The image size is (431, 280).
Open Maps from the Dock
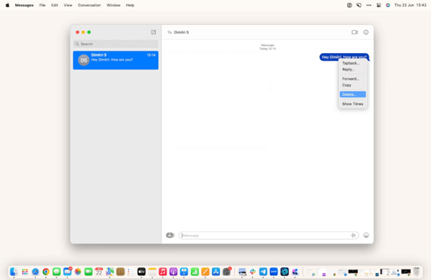[110, 271]
